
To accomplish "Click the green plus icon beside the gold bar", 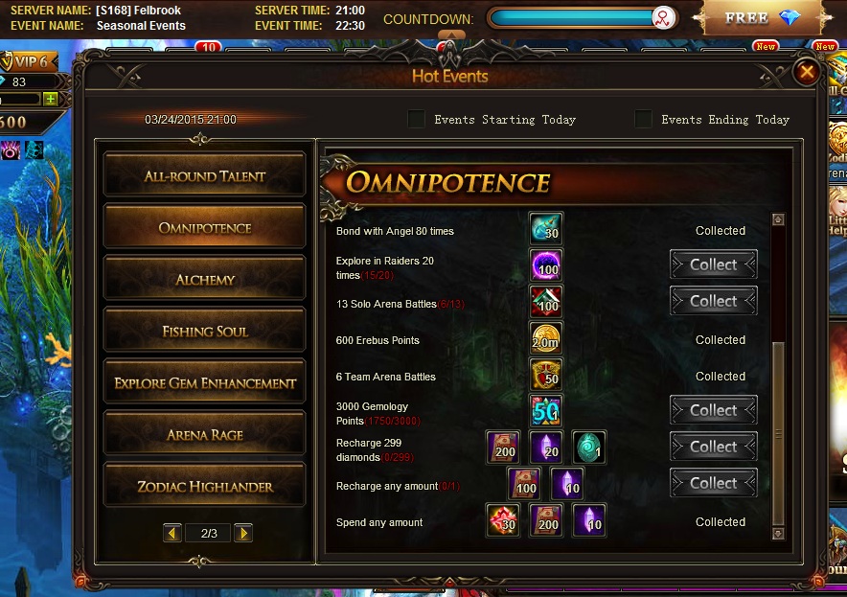I will pos(50,100).
